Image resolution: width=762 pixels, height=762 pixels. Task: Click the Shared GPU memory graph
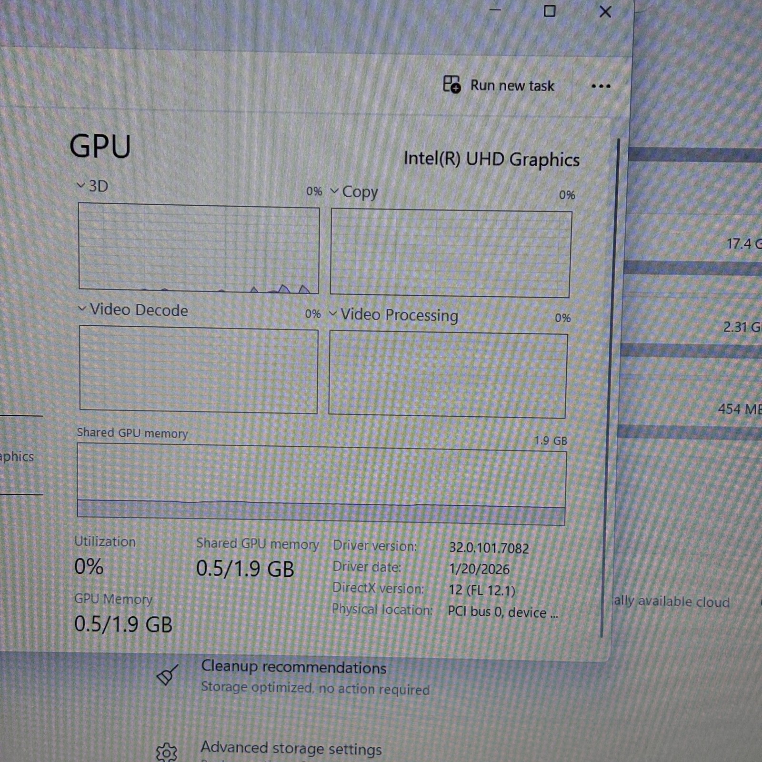(321, 484)
